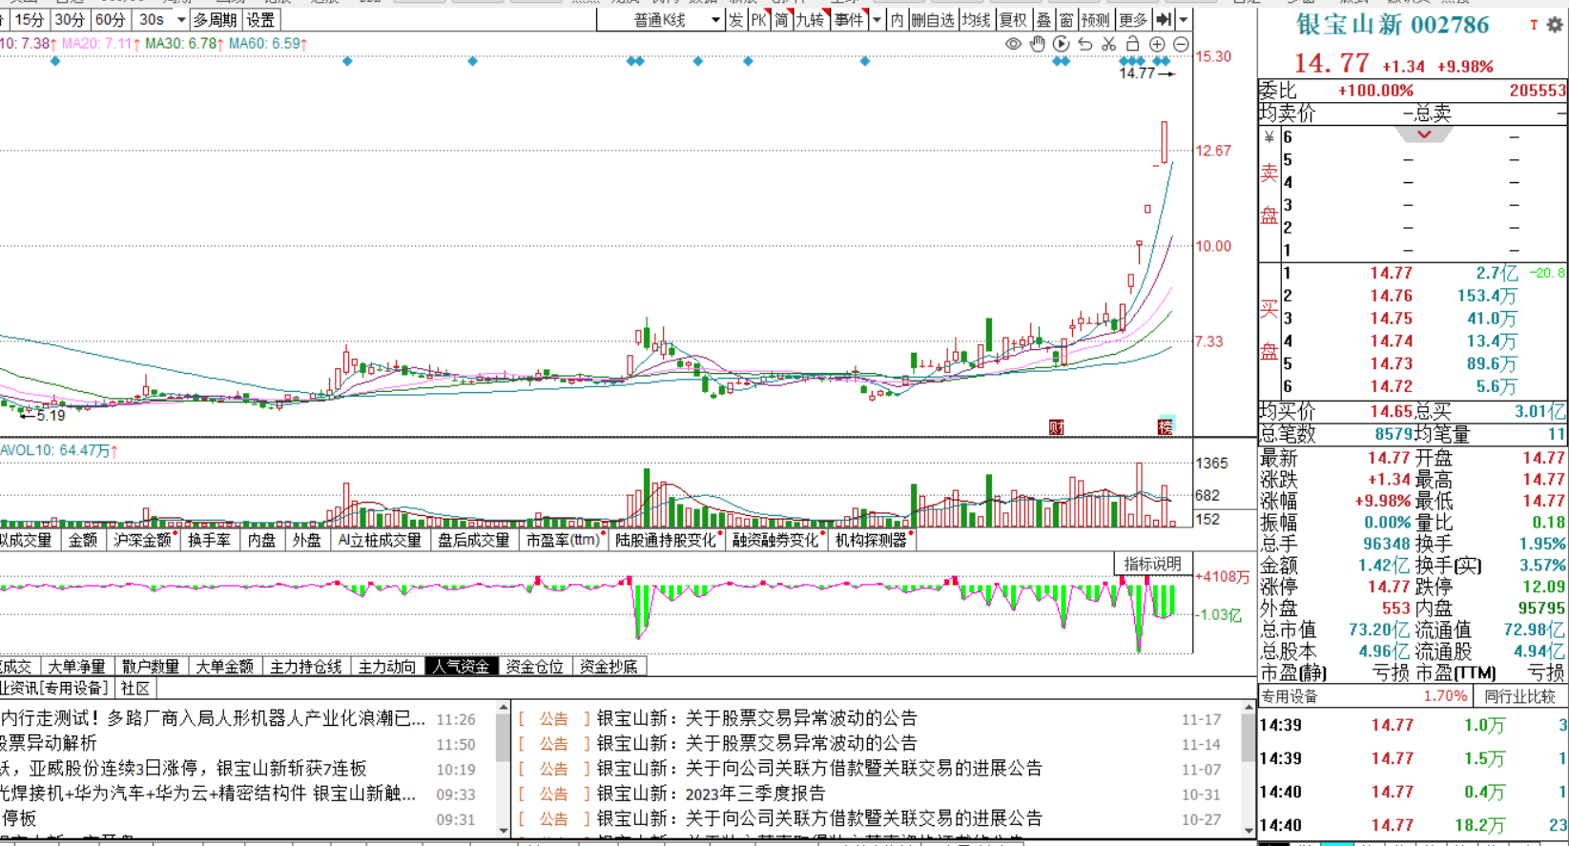Click the red 榜 marker on the chart

(1165, 426)
